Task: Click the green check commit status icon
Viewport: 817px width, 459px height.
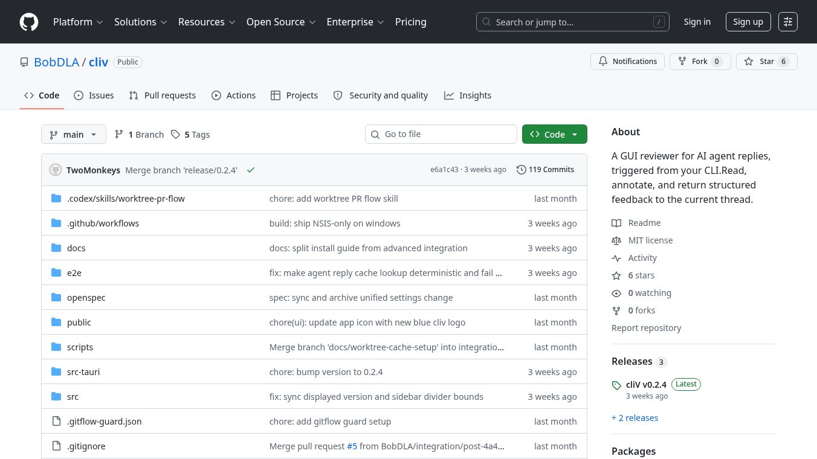Action: pos(251,170)
